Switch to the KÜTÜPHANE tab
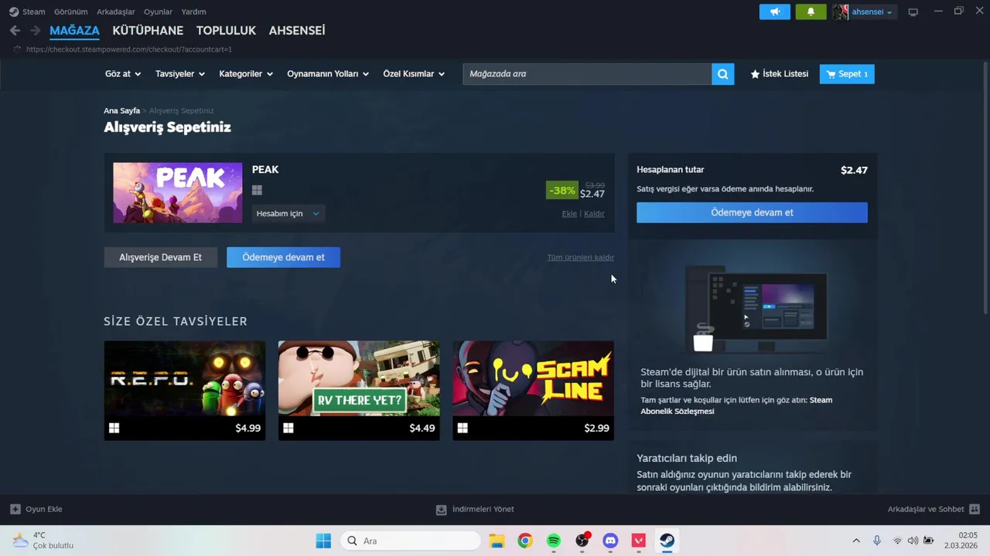 tap(148, 30)
